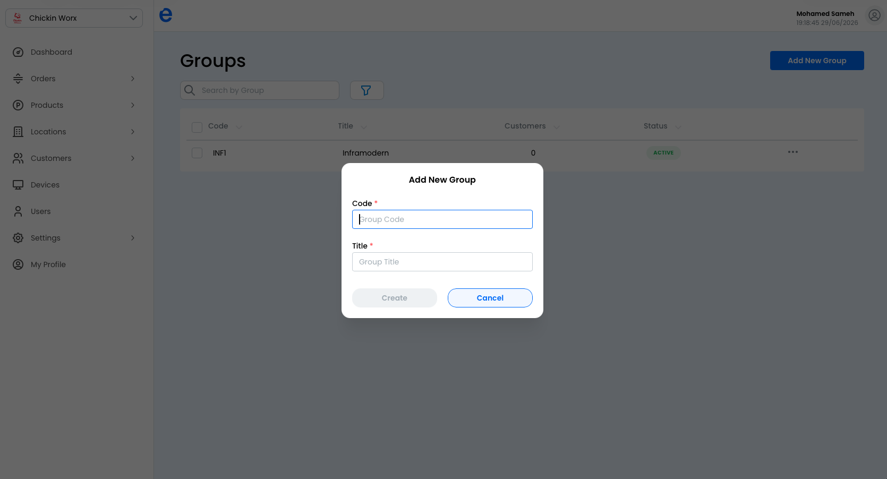
Task: Sort by the Status column arrow
Action: 678,126
